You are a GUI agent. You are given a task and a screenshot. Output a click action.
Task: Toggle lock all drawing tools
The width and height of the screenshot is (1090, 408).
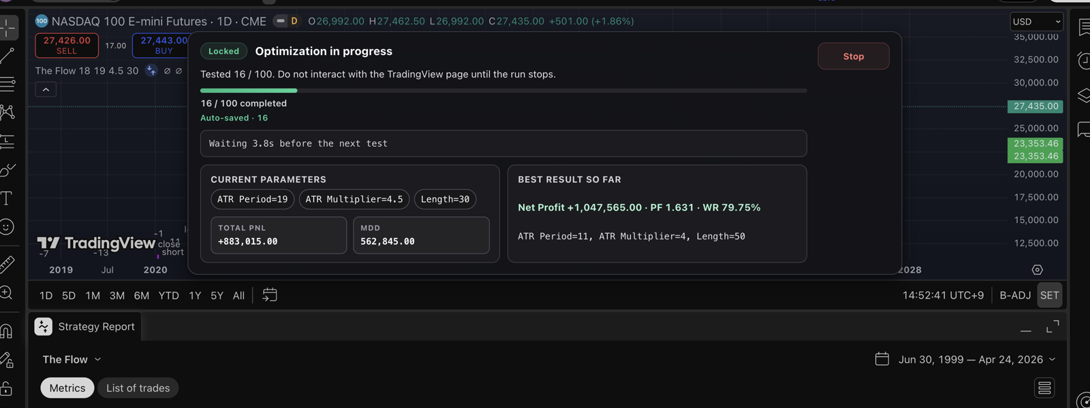[x=6, y=388]
